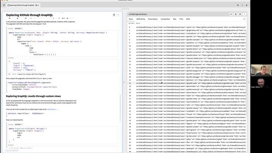272x153 pixels.
Task: Click the page title Exploring GitHub through GraphQL
Action: [x=29, y=15]
